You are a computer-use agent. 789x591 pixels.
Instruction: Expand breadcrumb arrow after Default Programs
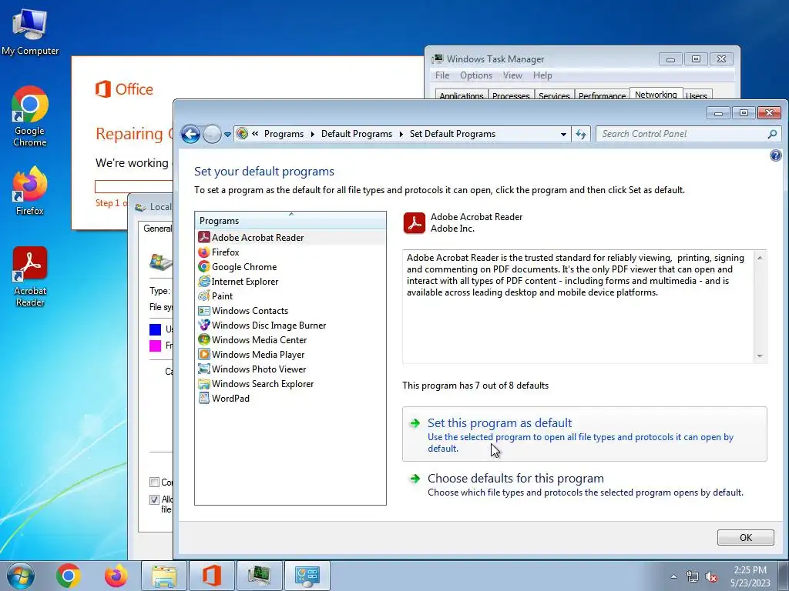401,134
